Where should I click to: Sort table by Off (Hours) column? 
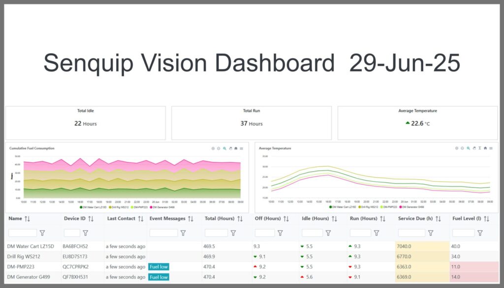click(286, 219)
